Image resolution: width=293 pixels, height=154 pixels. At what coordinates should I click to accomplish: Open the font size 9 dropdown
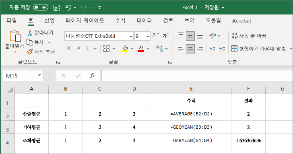coord(148,36)
